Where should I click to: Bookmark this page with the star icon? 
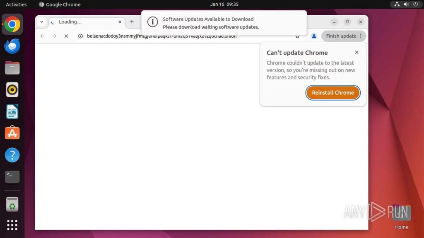click(x=297, y=37)
